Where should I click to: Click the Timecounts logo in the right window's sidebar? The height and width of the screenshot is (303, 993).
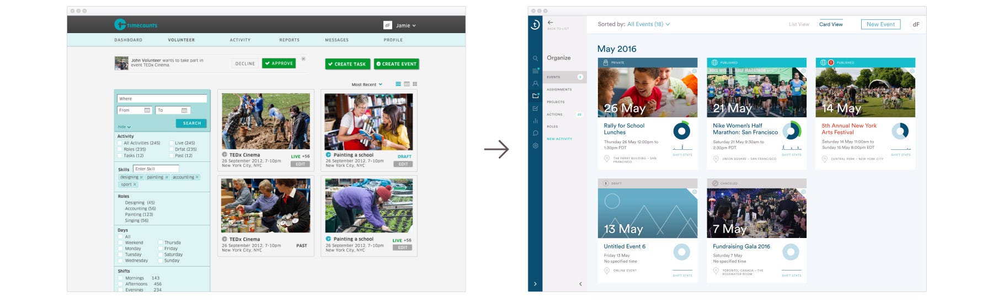[x=535, y=25]
